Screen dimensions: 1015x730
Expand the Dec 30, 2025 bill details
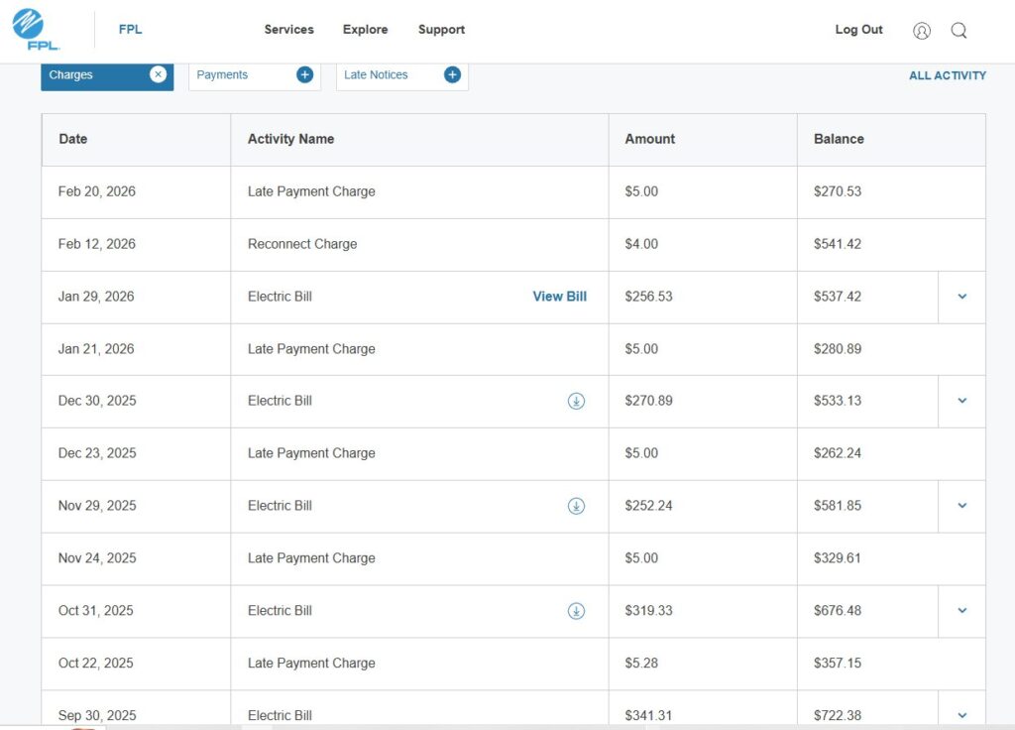[x=961, y=401]
